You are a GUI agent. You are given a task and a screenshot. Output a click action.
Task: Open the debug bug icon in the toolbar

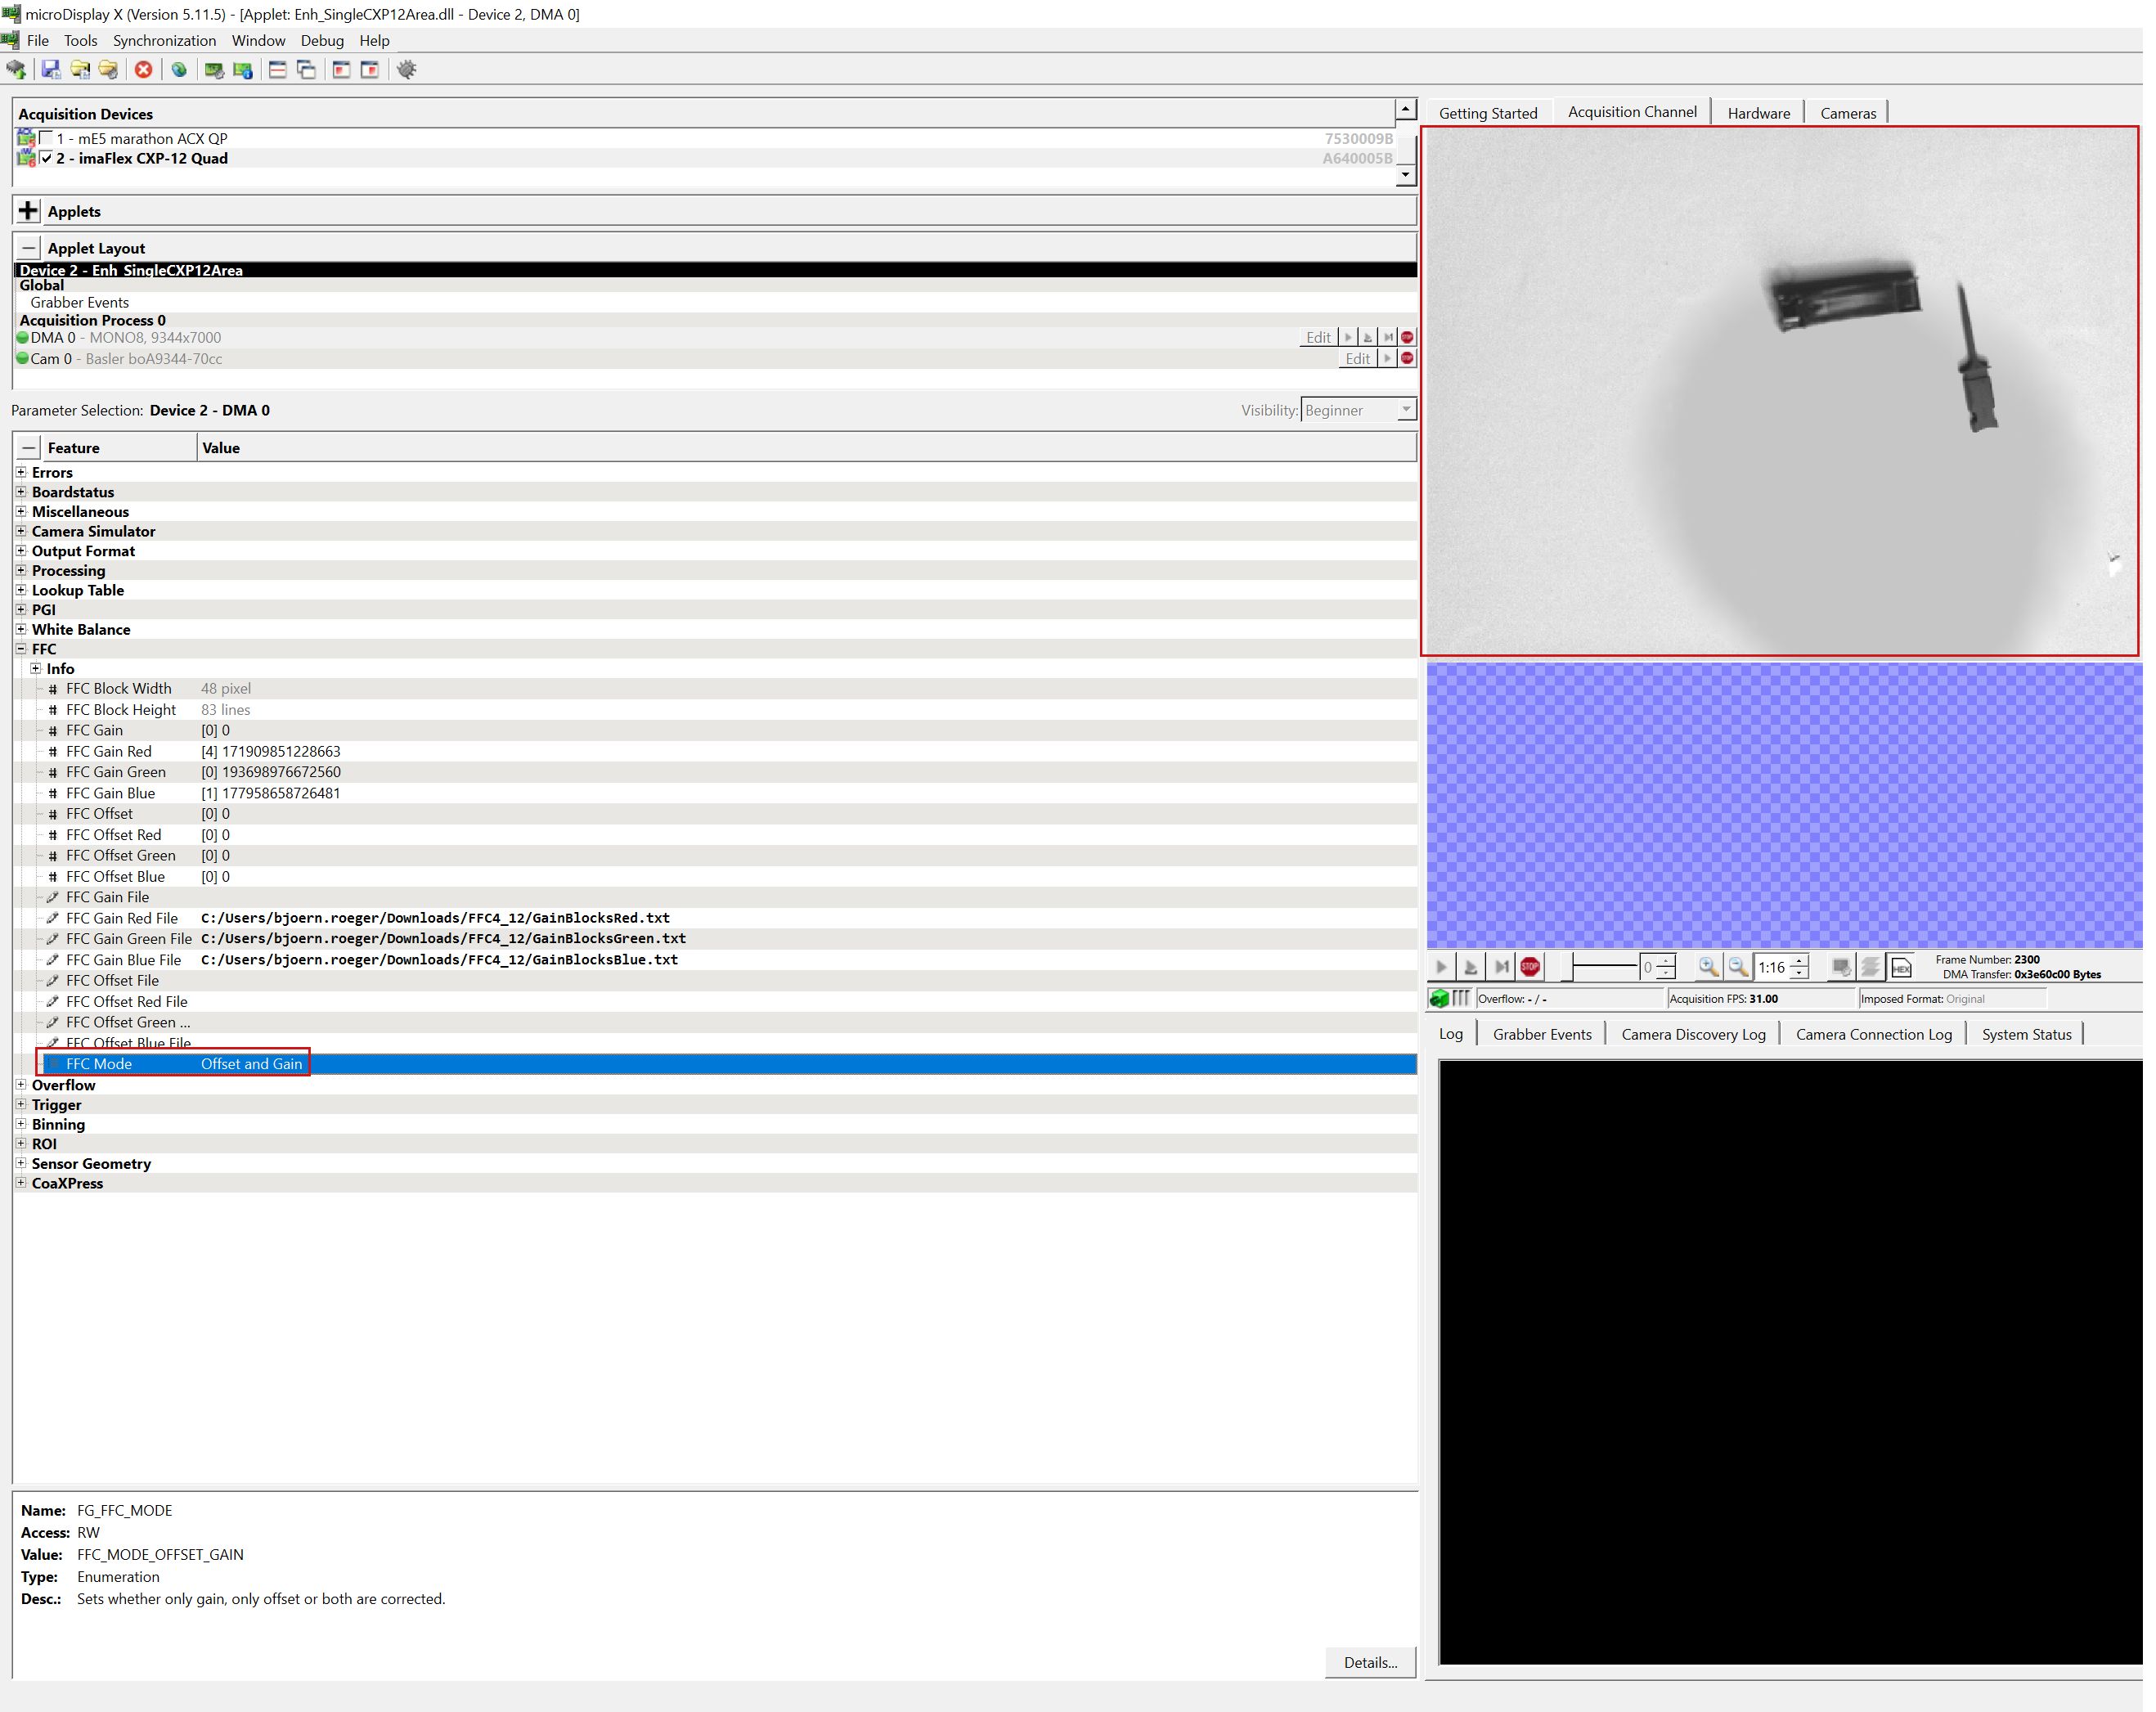[x=407, y=69]
